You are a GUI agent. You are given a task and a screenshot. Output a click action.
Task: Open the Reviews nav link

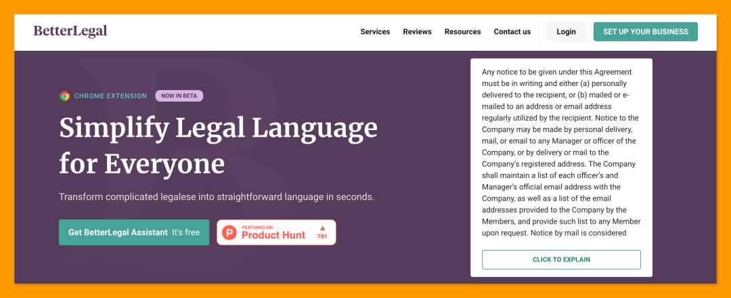pos(417,32)
